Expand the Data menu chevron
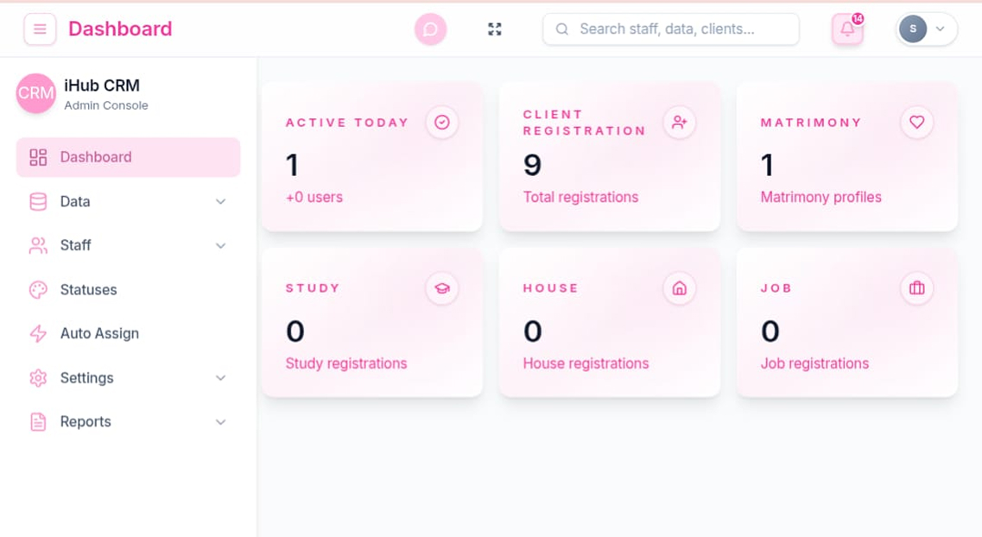Image resolution: width=982 pixels, height=537 pixels. pyautogui.click(x=220, y=202)
